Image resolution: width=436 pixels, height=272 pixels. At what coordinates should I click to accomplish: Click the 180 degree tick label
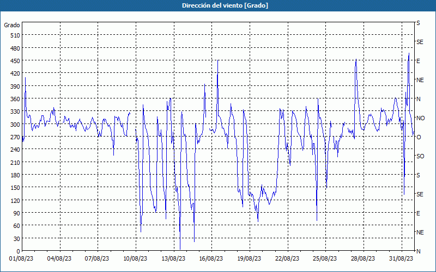[x=15, y=175]
